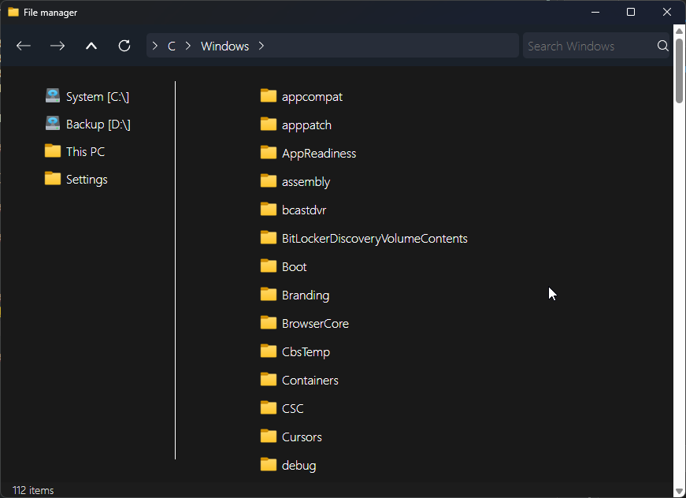The width and height of the screenshot is (686, 498).
Task: Click the Backup D drive icon
Action: tap(53, 124)
